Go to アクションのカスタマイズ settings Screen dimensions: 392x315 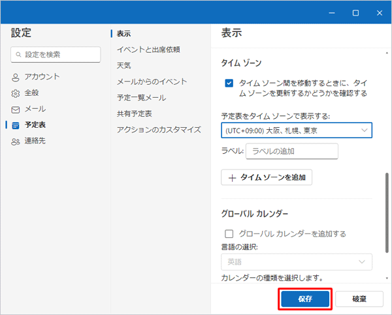[x=159, y=130]
